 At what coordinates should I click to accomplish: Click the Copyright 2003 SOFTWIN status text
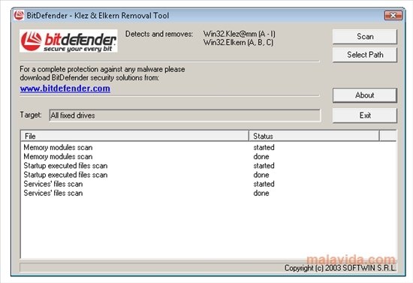(x=340, y=268)
